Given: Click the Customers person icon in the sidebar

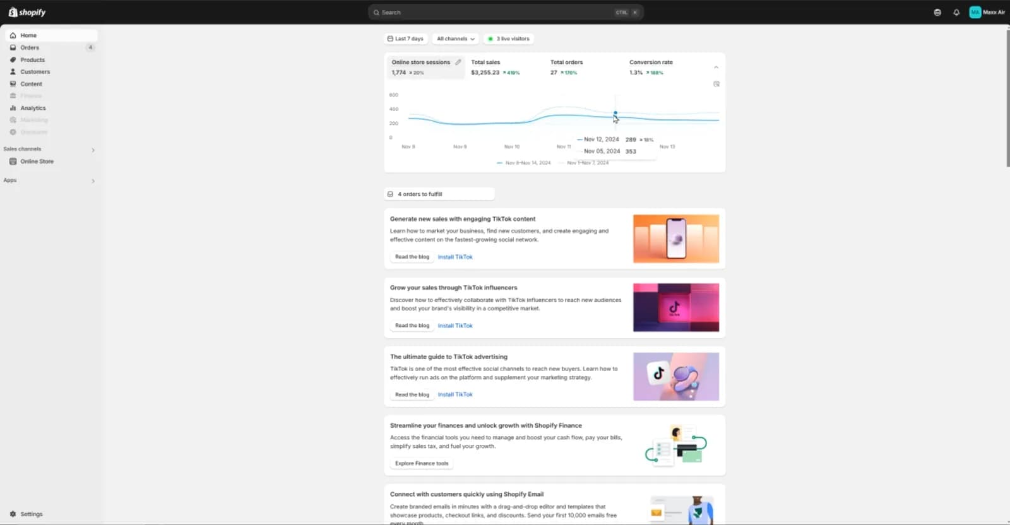Looking at the screenshot, I should pyautogui.click(x=13, y=71).
